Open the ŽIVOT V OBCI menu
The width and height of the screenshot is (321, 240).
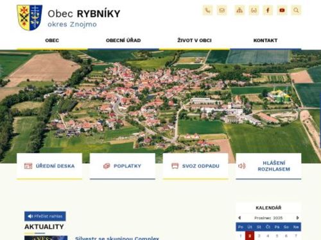point(195,40)
